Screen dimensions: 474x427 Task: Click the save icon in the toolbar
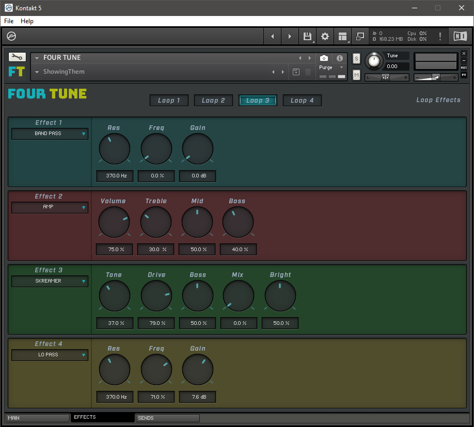point(307,36)
